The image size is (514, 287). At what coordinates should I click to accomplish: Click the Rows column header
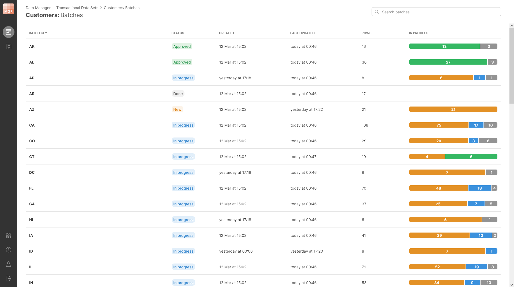pos(366,33)
